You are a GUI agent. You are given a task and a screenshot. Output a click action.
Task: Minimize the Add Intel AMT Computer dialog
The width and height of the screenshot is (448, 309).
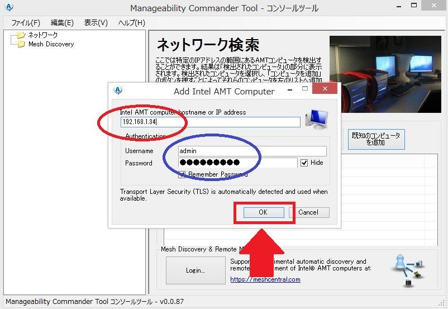click(x=290, y=90)
